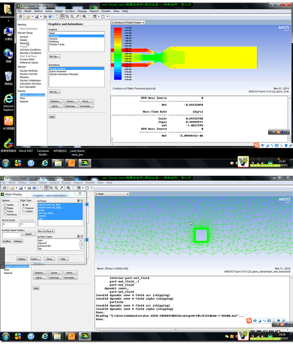293x346 pixels.
Task: Click Interior button in Mesh Display dialog
Action: point(18,241)
